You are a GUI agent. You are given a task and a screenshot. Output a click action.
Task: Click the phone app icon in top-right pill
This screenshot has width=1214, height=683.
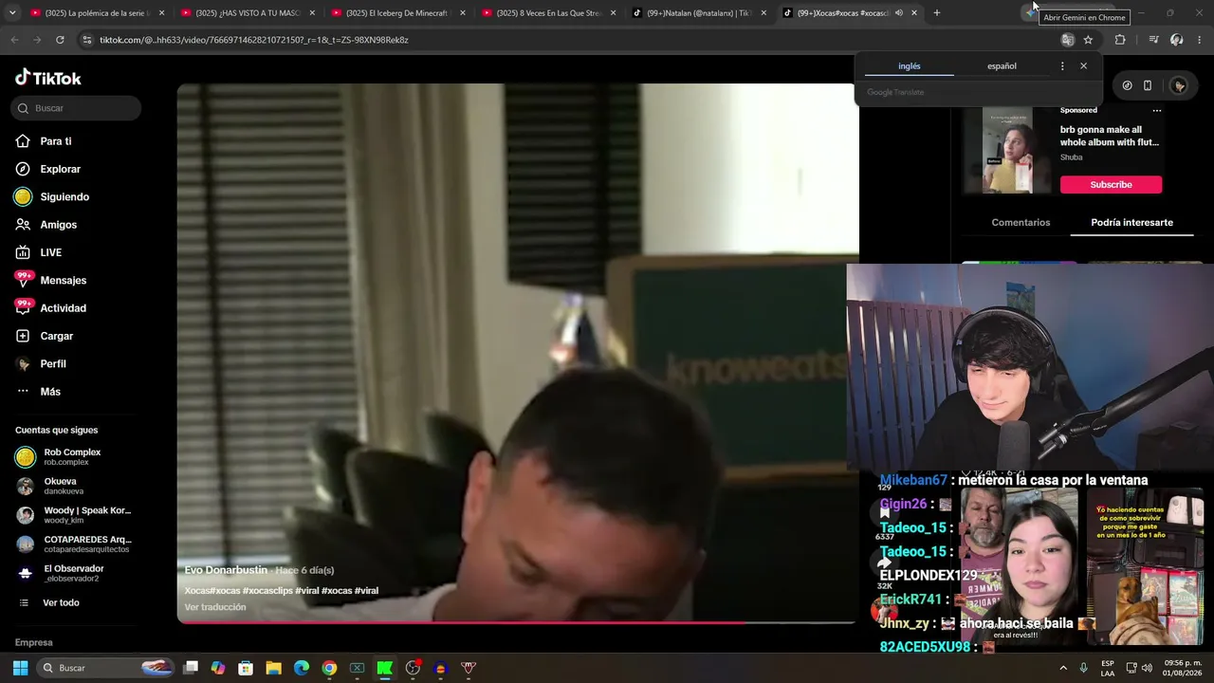coord(1148,85)
